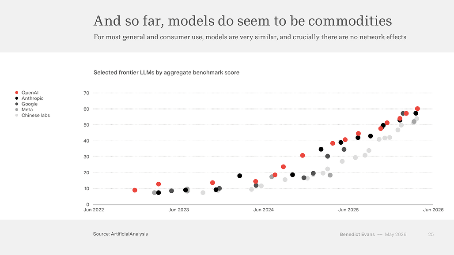Click the Jun 2024 x-axis label

[264, 210]
